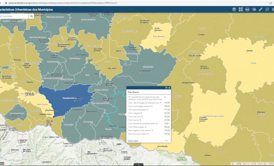The height and width of the screenshot is (166, 274).
Task: Expand the bottom attribute table handle
Action: coord(138,165)
